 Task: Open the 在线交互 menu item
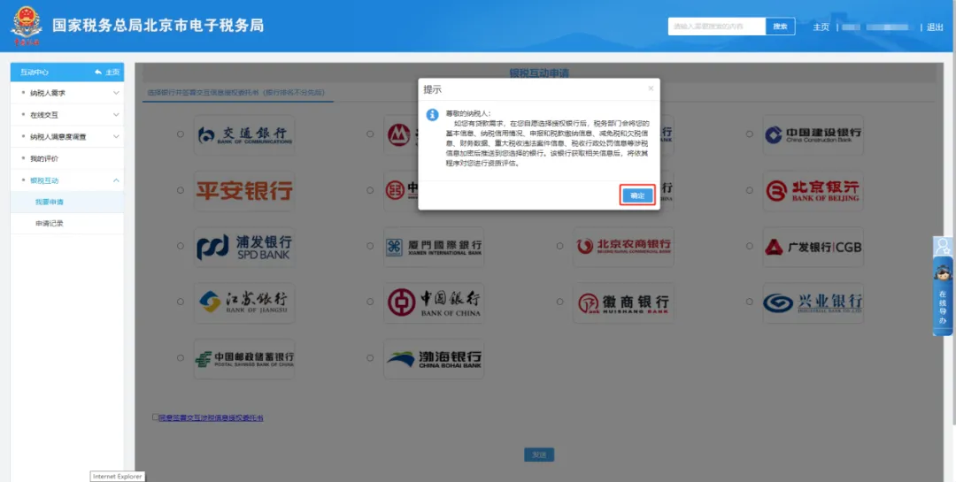tap(67, 115)
